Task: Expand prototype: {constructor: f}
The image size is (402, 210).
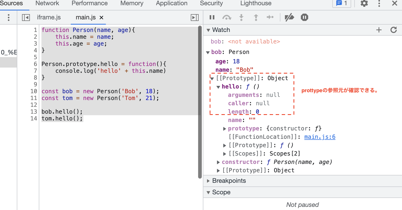Action: [x=225, y=129]
